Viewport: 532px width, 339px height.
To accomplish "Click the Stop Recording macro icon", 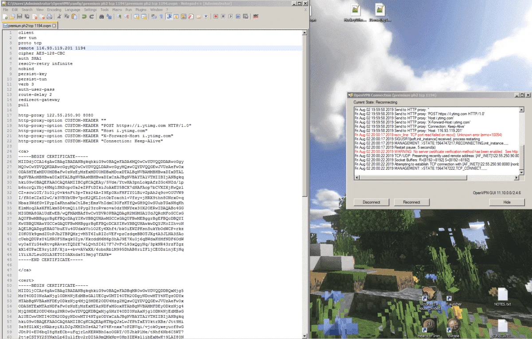I will pos(223,16).
